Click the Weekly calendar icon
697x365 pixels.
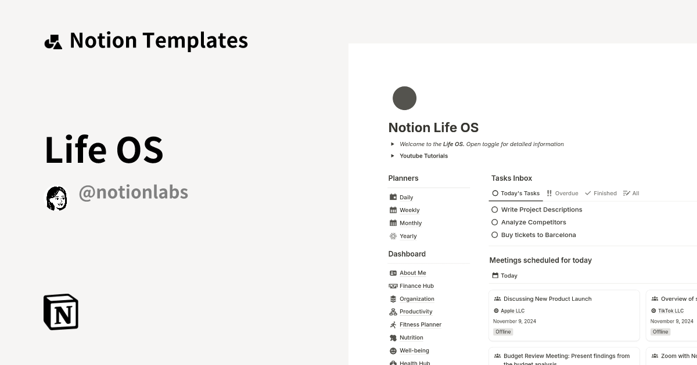(393, 210)
